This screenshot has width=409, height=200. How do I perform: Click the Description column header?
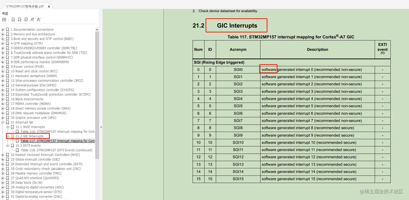click(318, 49)
